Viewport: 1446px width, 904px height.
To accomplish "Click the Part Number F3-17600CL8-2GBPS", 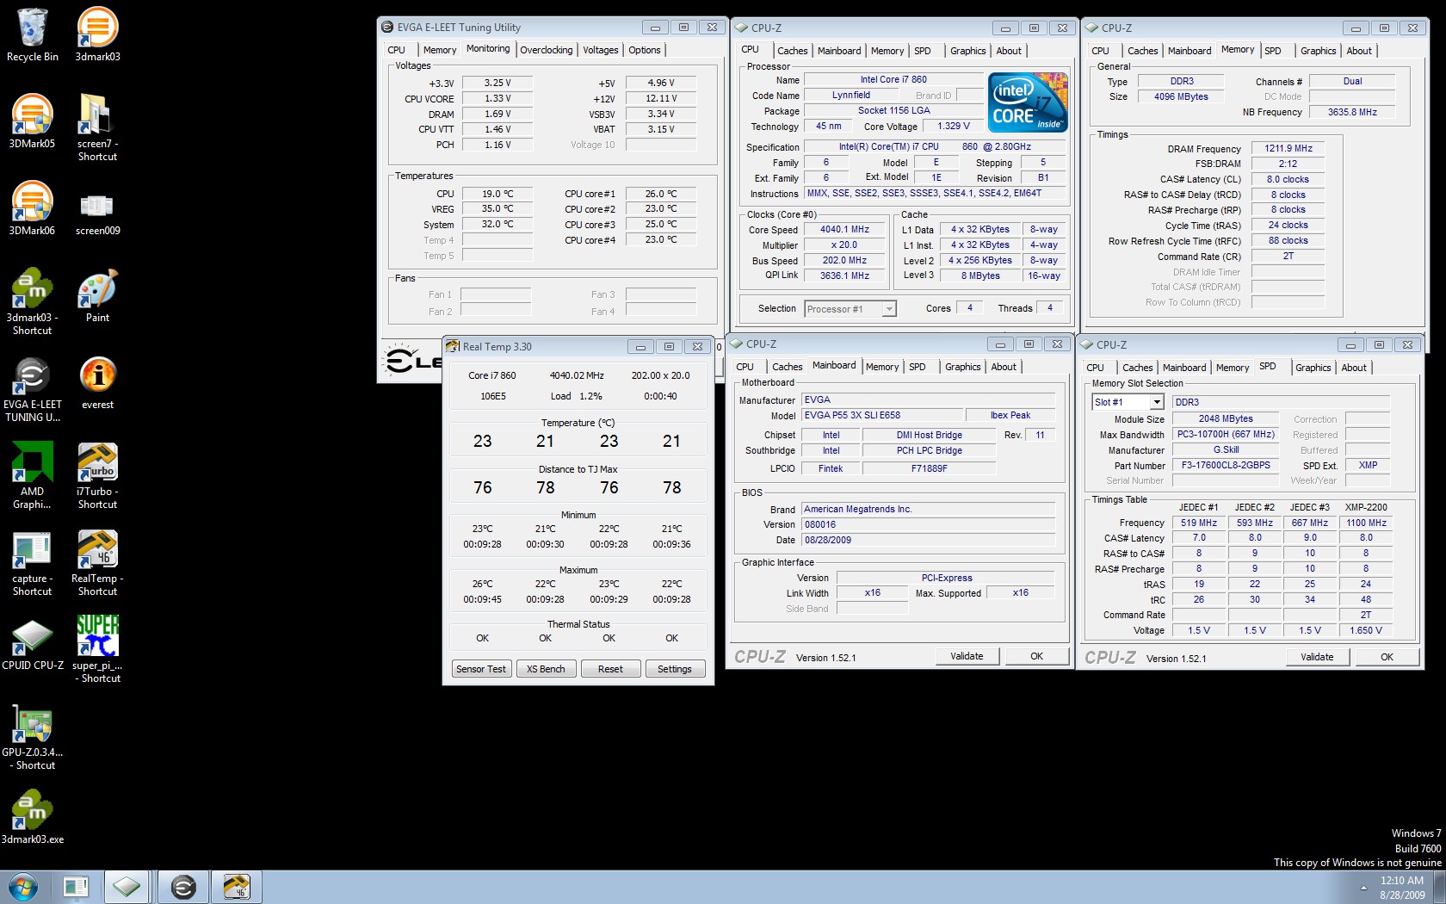I will coord(1226,465).
